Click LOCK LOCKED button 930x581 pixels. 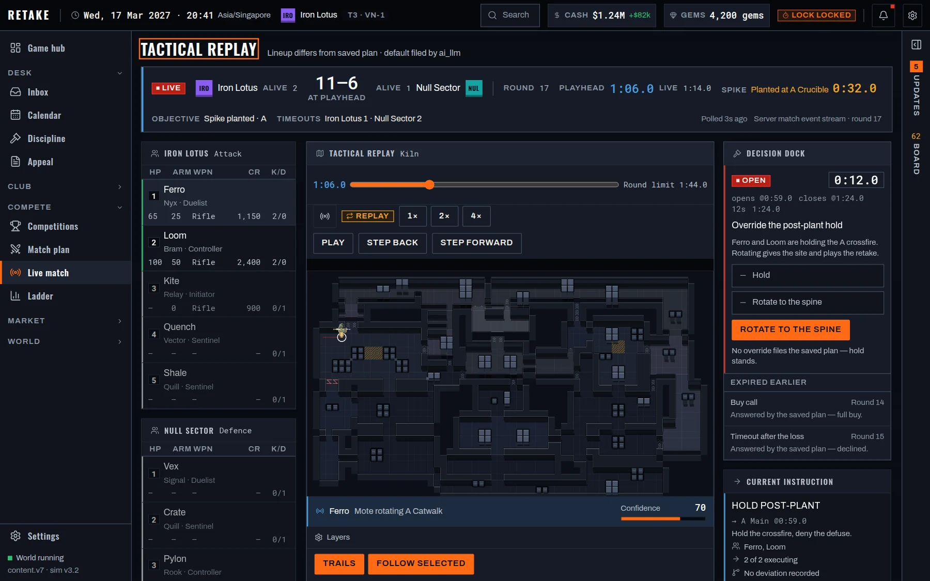click(x=817, y=15)
